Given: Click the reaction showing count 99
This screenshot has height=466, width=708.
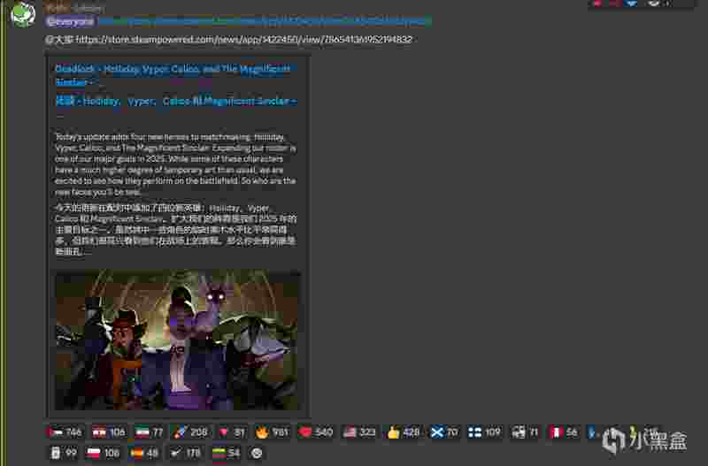Looking at the screenshot, I should pyautogui.click(x=63, y=453).
